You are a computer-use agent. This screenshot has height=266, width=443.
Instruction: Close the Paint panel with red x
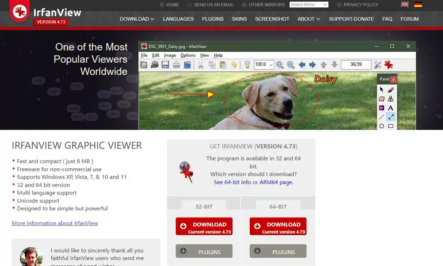coord(393,79)
